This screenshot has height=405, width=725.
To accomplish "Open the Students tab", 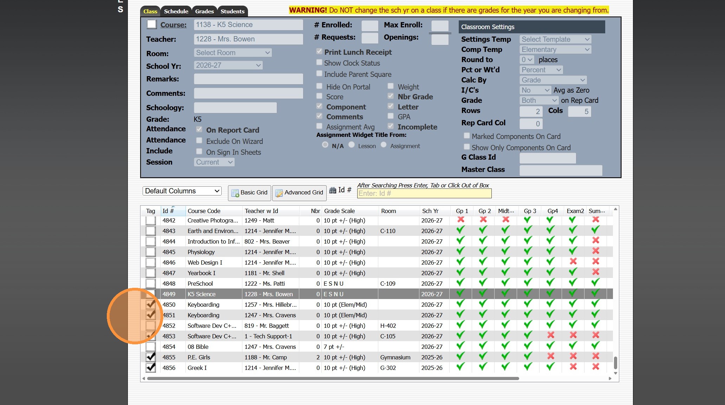I will tap(232, 11).
